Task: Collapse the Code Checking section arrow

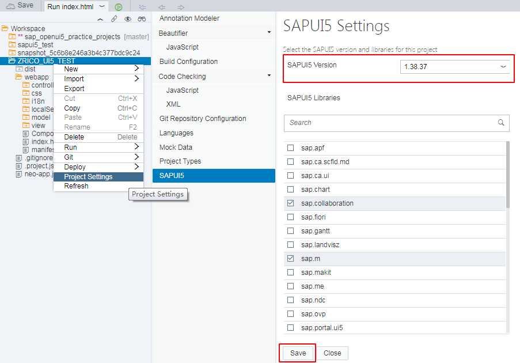Action: [x=269, y=75]
